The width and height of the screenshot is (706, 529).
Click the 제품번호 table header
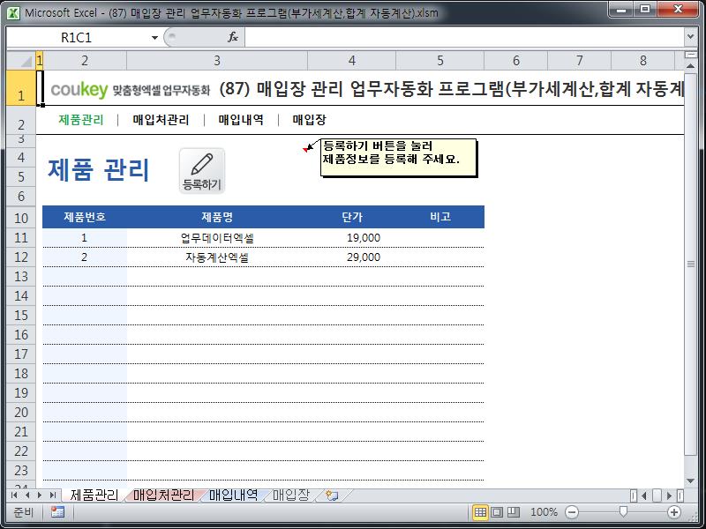click(x=85, y=217)
